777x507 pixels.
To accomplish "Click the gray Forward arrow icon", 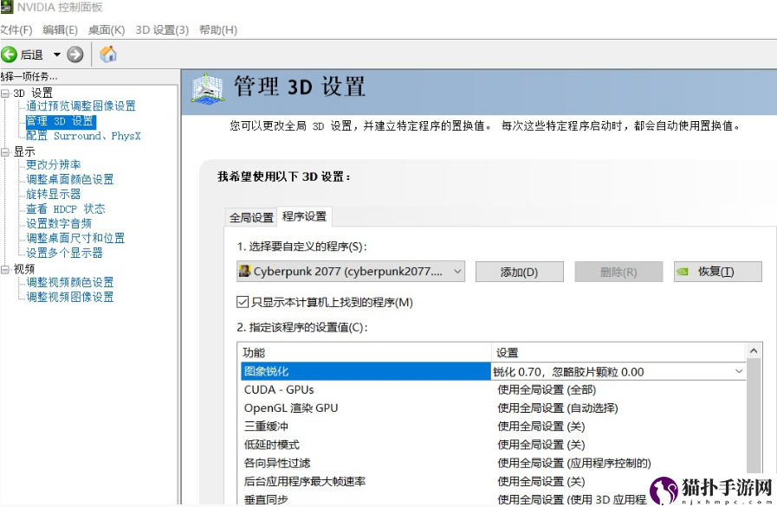I will pyautogui.click(x=74, y=55).
